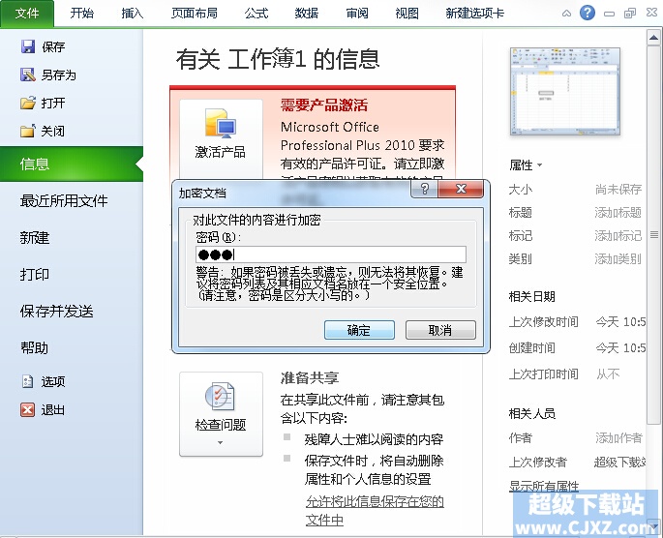Expand the Properties (属性) dropdown arrow
The image size is (663, 538).
(x=539, y=165)
